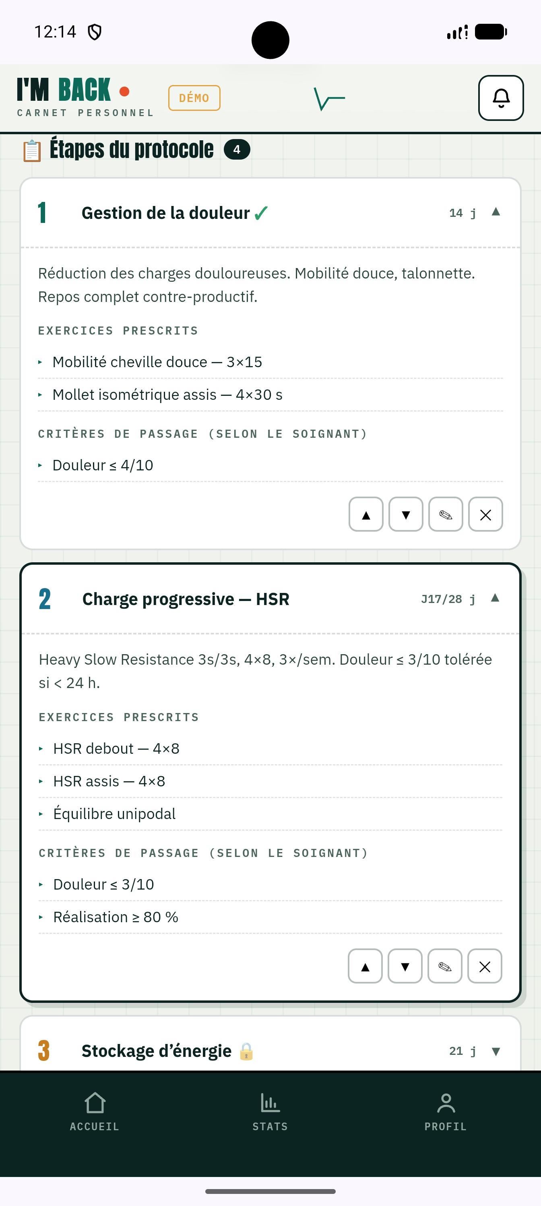This screenshot has width=541, height=1206.
Task: Tap the Stockage d'énergie title
Action: tap(156, 1052)
